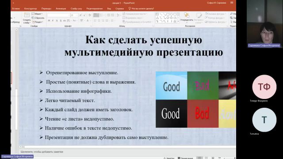
Task: Open the Переходы ribbon tab
Action: point(46,8)
